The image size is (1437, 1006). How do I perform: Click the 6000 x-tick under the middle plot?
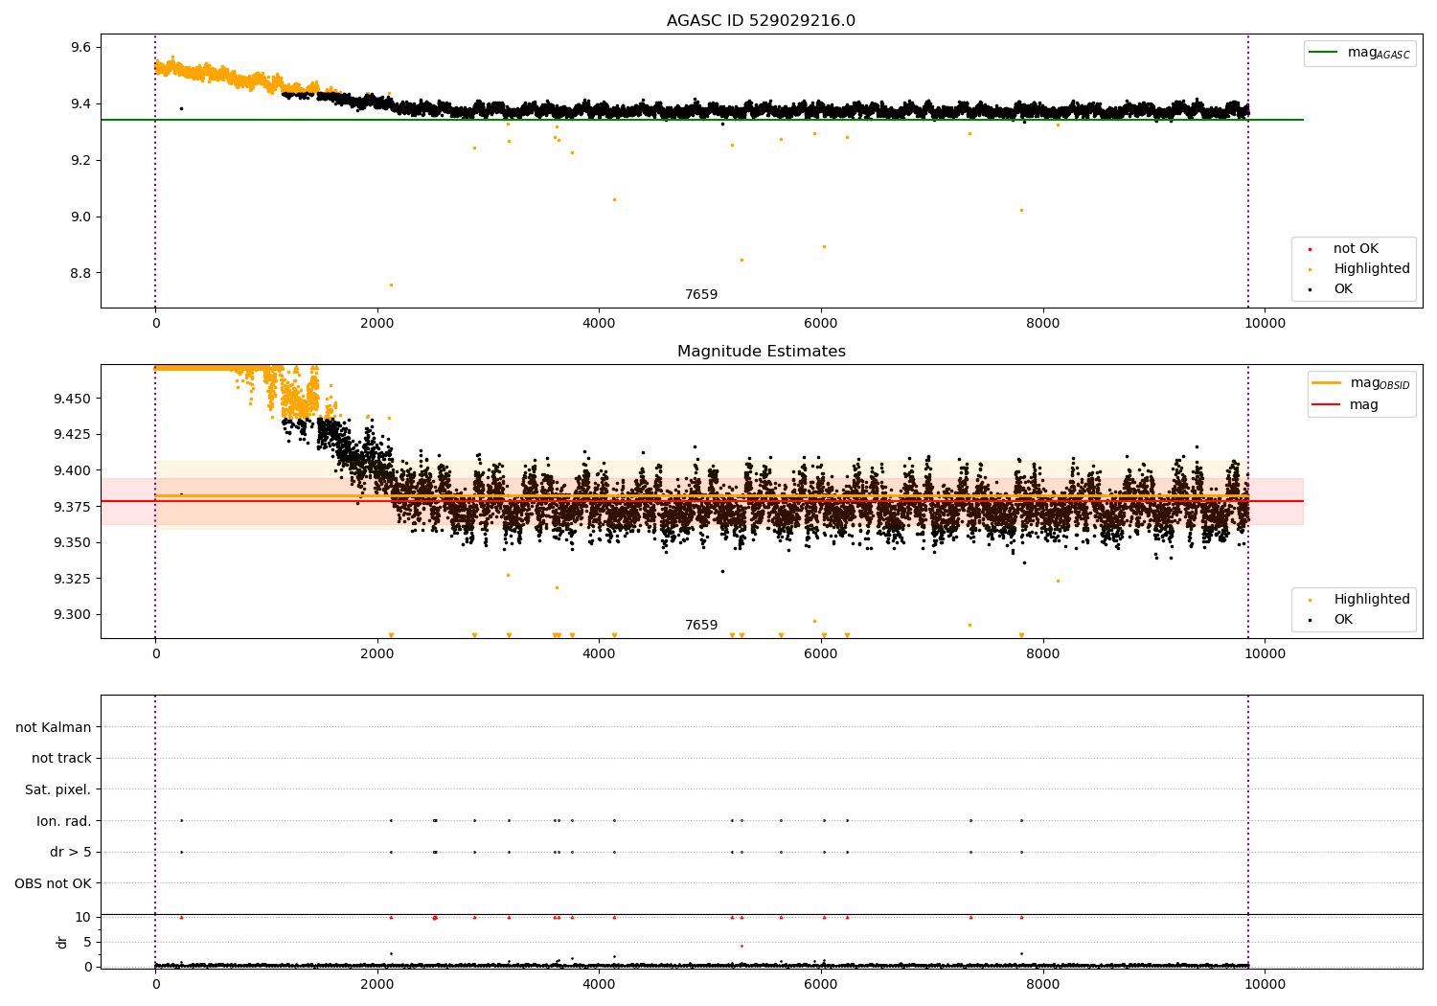[x=821, y=654]
